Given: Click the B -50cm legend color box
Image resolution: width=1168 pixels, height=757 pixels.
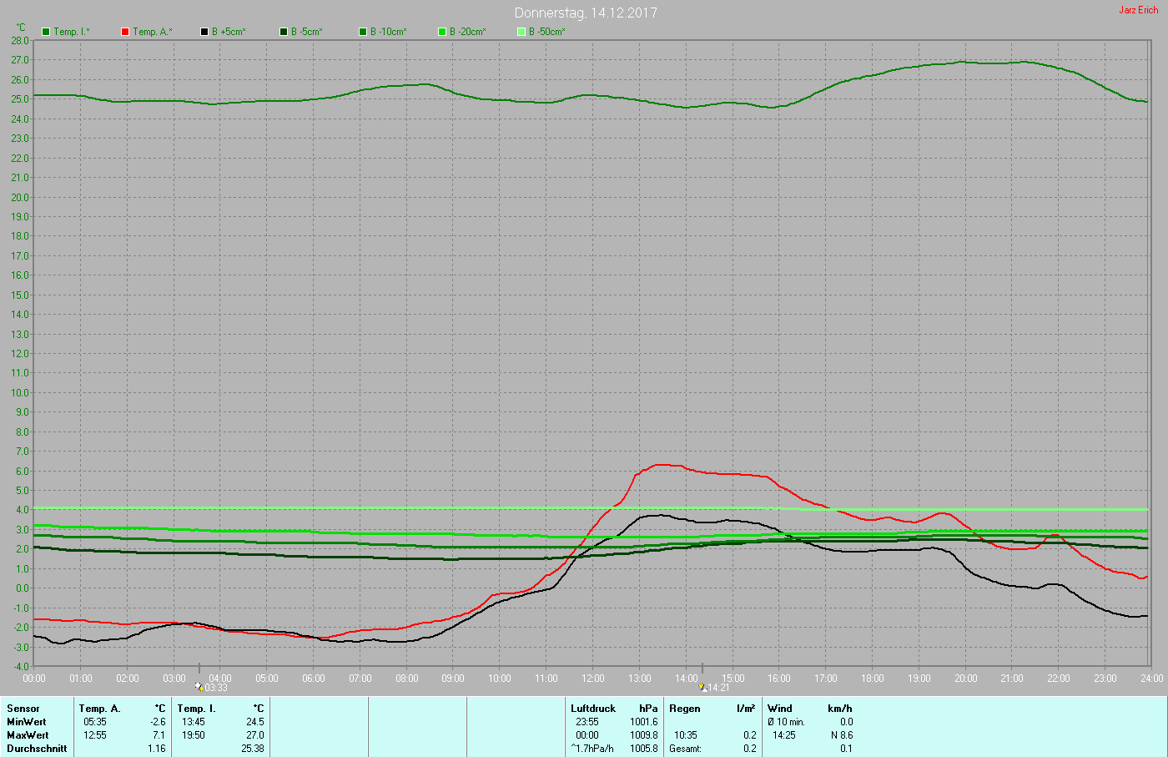Looking at the screenshot, I should tap(521, 32).
